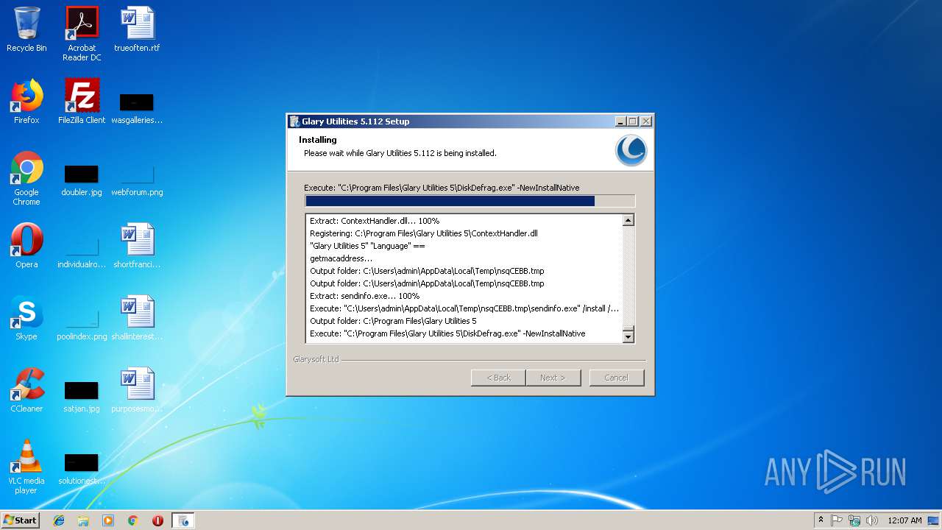Screen dimensions: 942x530
Task: Launch VLC media player shortcut
Action: pos(26,467)
